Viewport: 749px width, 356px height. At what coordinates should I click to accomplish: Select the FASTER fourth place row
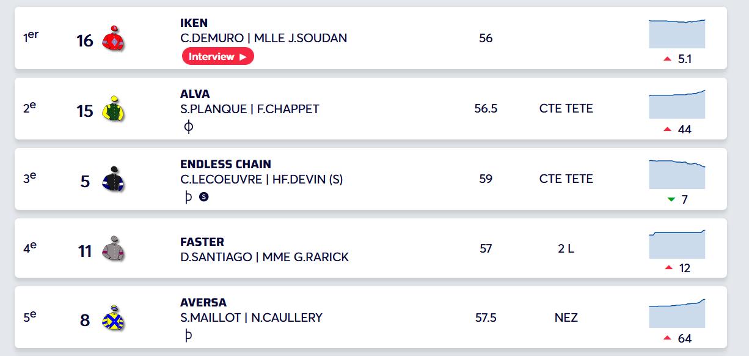coord(371,248)
